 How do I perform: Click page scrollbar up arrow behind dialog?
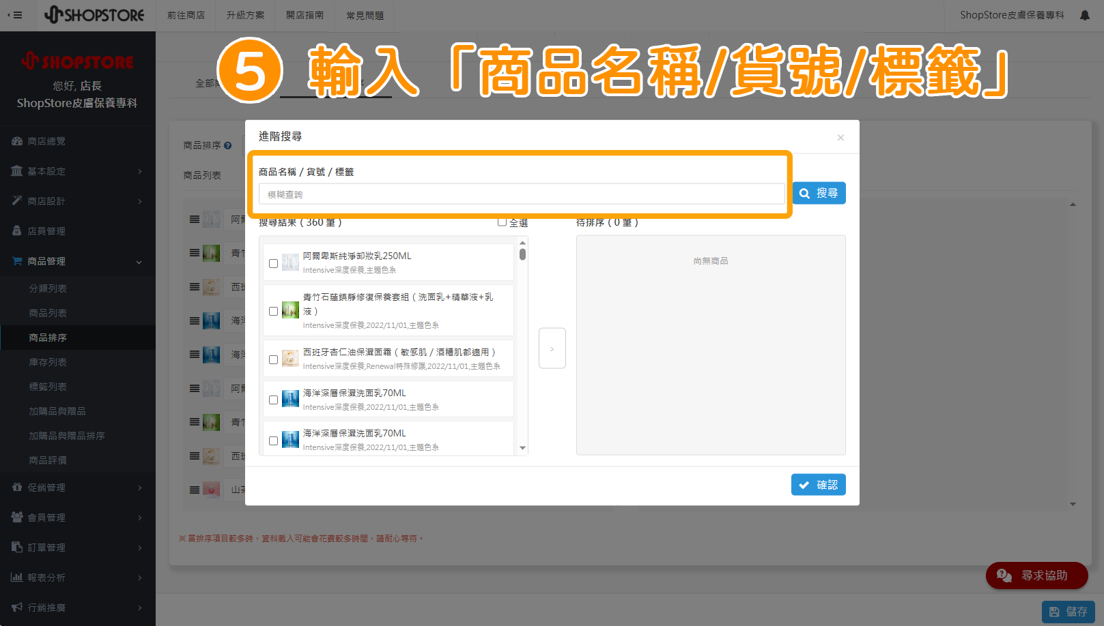click(x=1073, y=205)
